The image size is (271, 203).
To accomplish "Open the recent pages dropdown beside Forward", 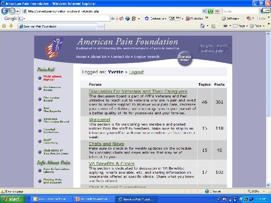I will tap(18, 11).
